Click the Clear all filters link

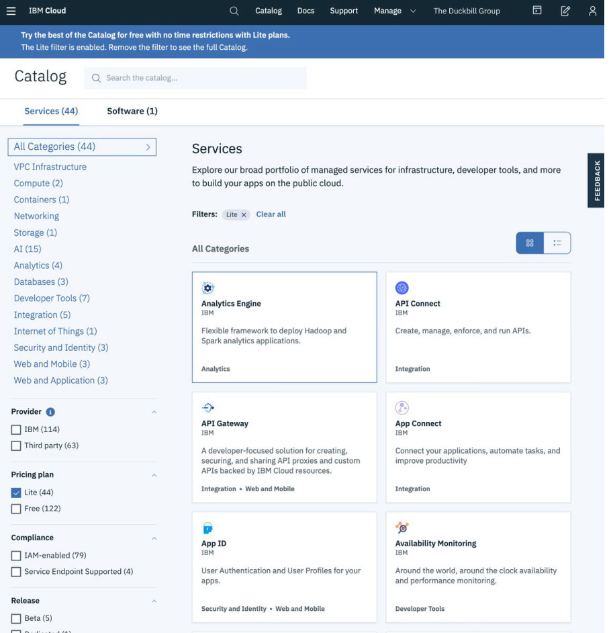271,214
